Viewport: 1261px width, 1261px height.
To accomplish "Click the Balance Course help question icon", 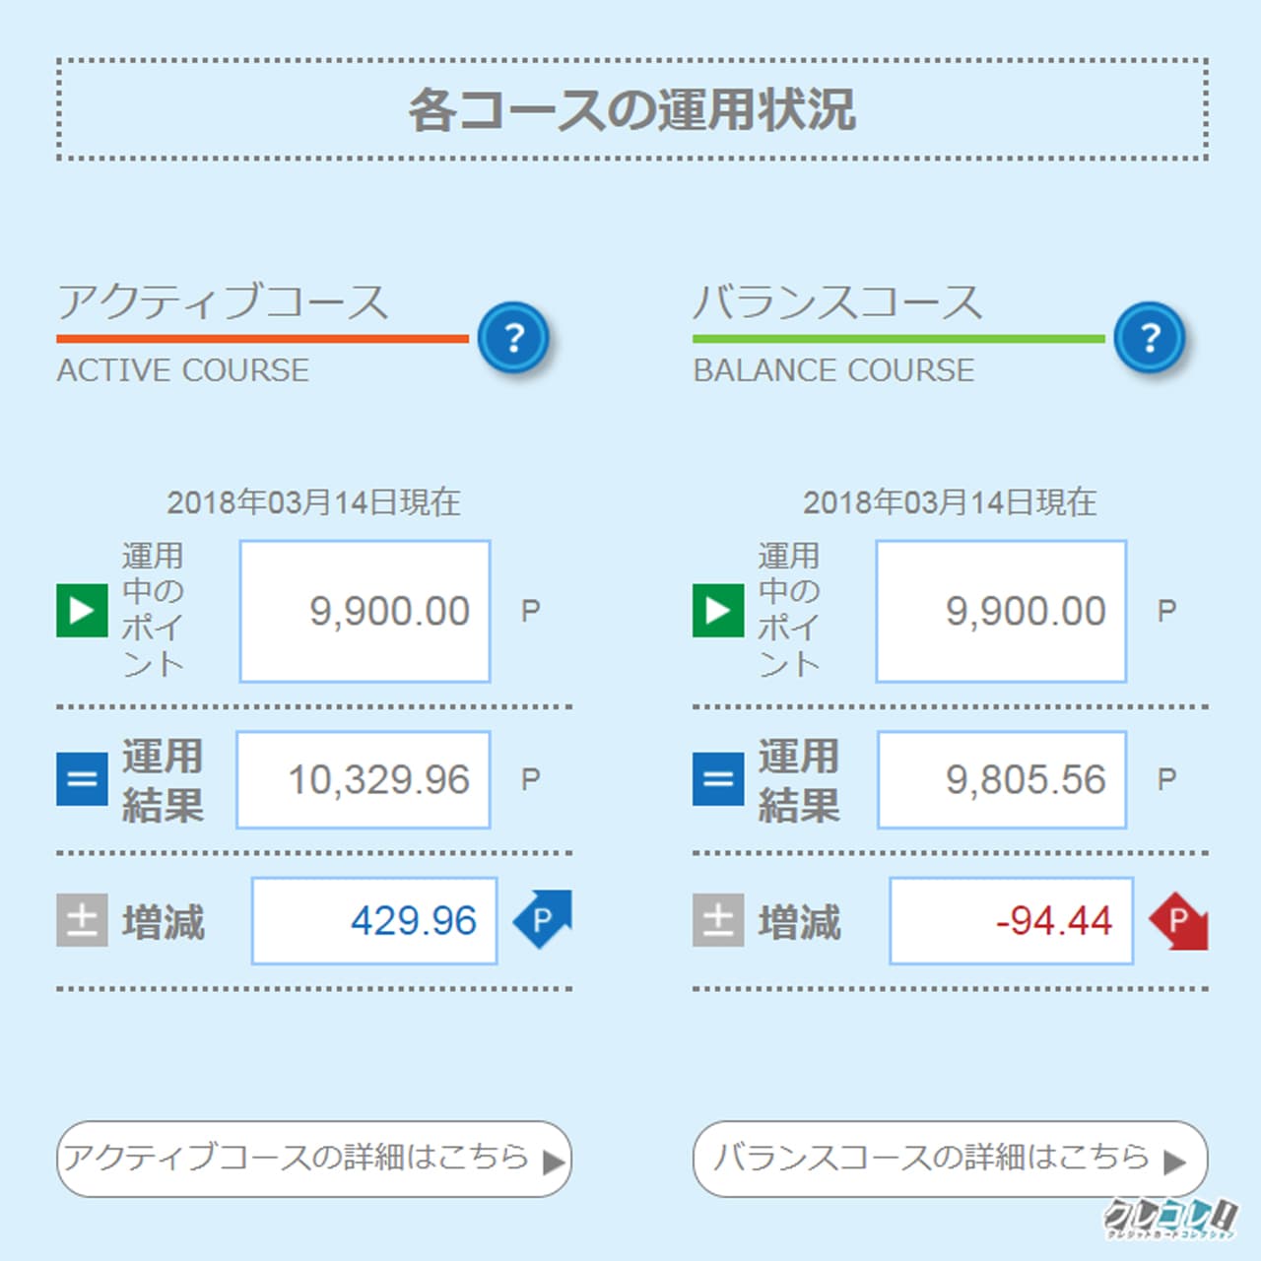I will click(x=1149, y=339).
